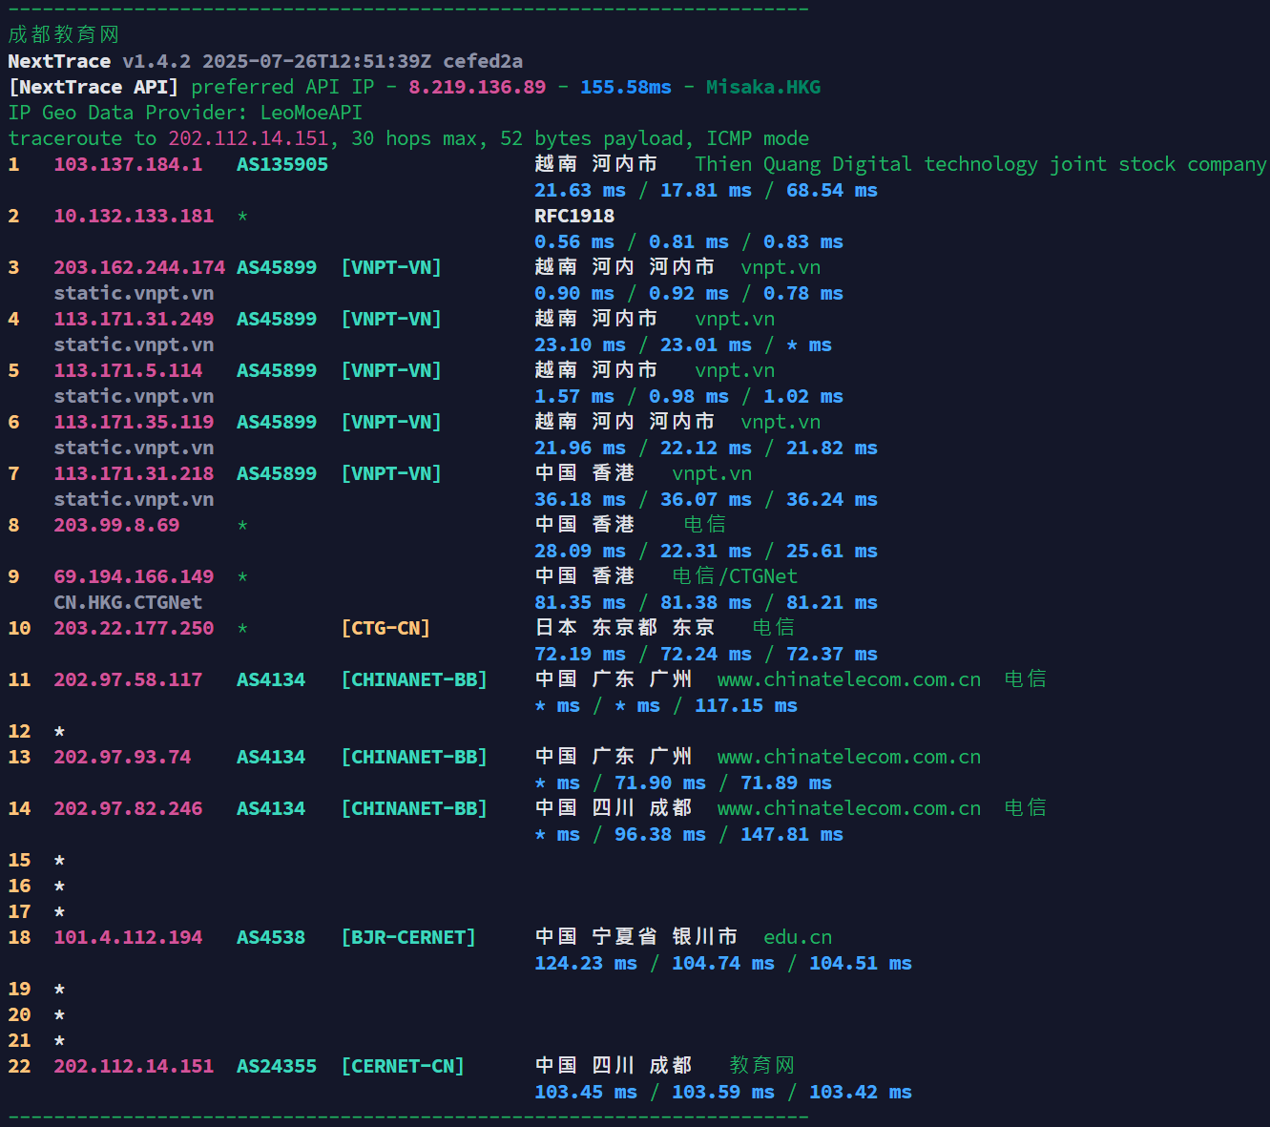Click the edu.cn domain text
The height and width of the screenshot is (1127, 1270).
point(798,937)
